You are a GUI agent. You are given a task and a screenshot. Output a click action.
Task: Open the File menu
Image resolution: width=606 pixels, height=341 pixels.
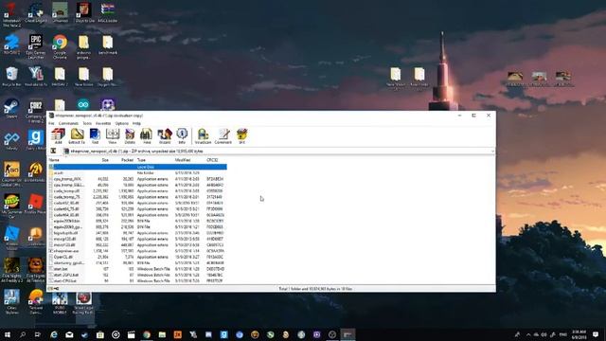pos(51,123)
